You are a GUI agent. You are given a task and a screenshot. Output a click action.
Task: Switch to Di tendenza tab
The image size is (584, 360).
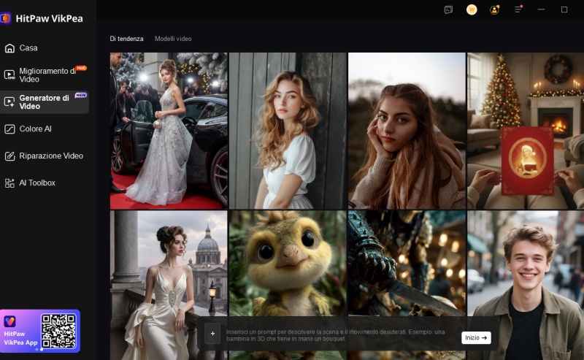(126, 39)
